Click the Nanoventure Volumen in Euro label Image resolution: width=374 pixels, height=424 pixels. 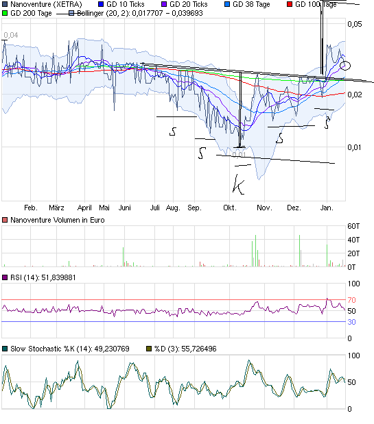pos(58,220)
